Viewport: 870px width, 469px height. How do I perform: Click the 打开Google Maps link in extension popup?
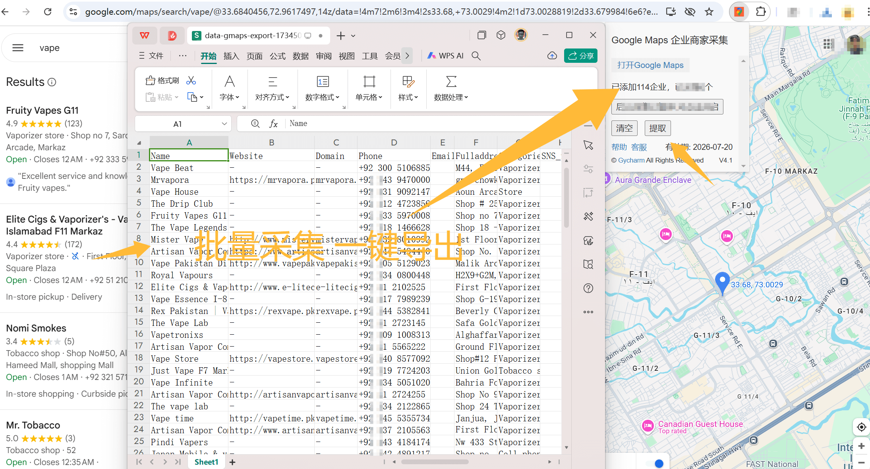click(x=650, y=65)
